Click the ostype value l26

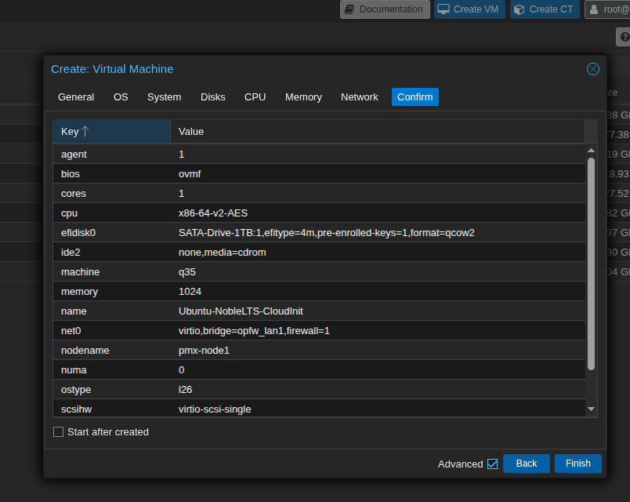[185, 390]
